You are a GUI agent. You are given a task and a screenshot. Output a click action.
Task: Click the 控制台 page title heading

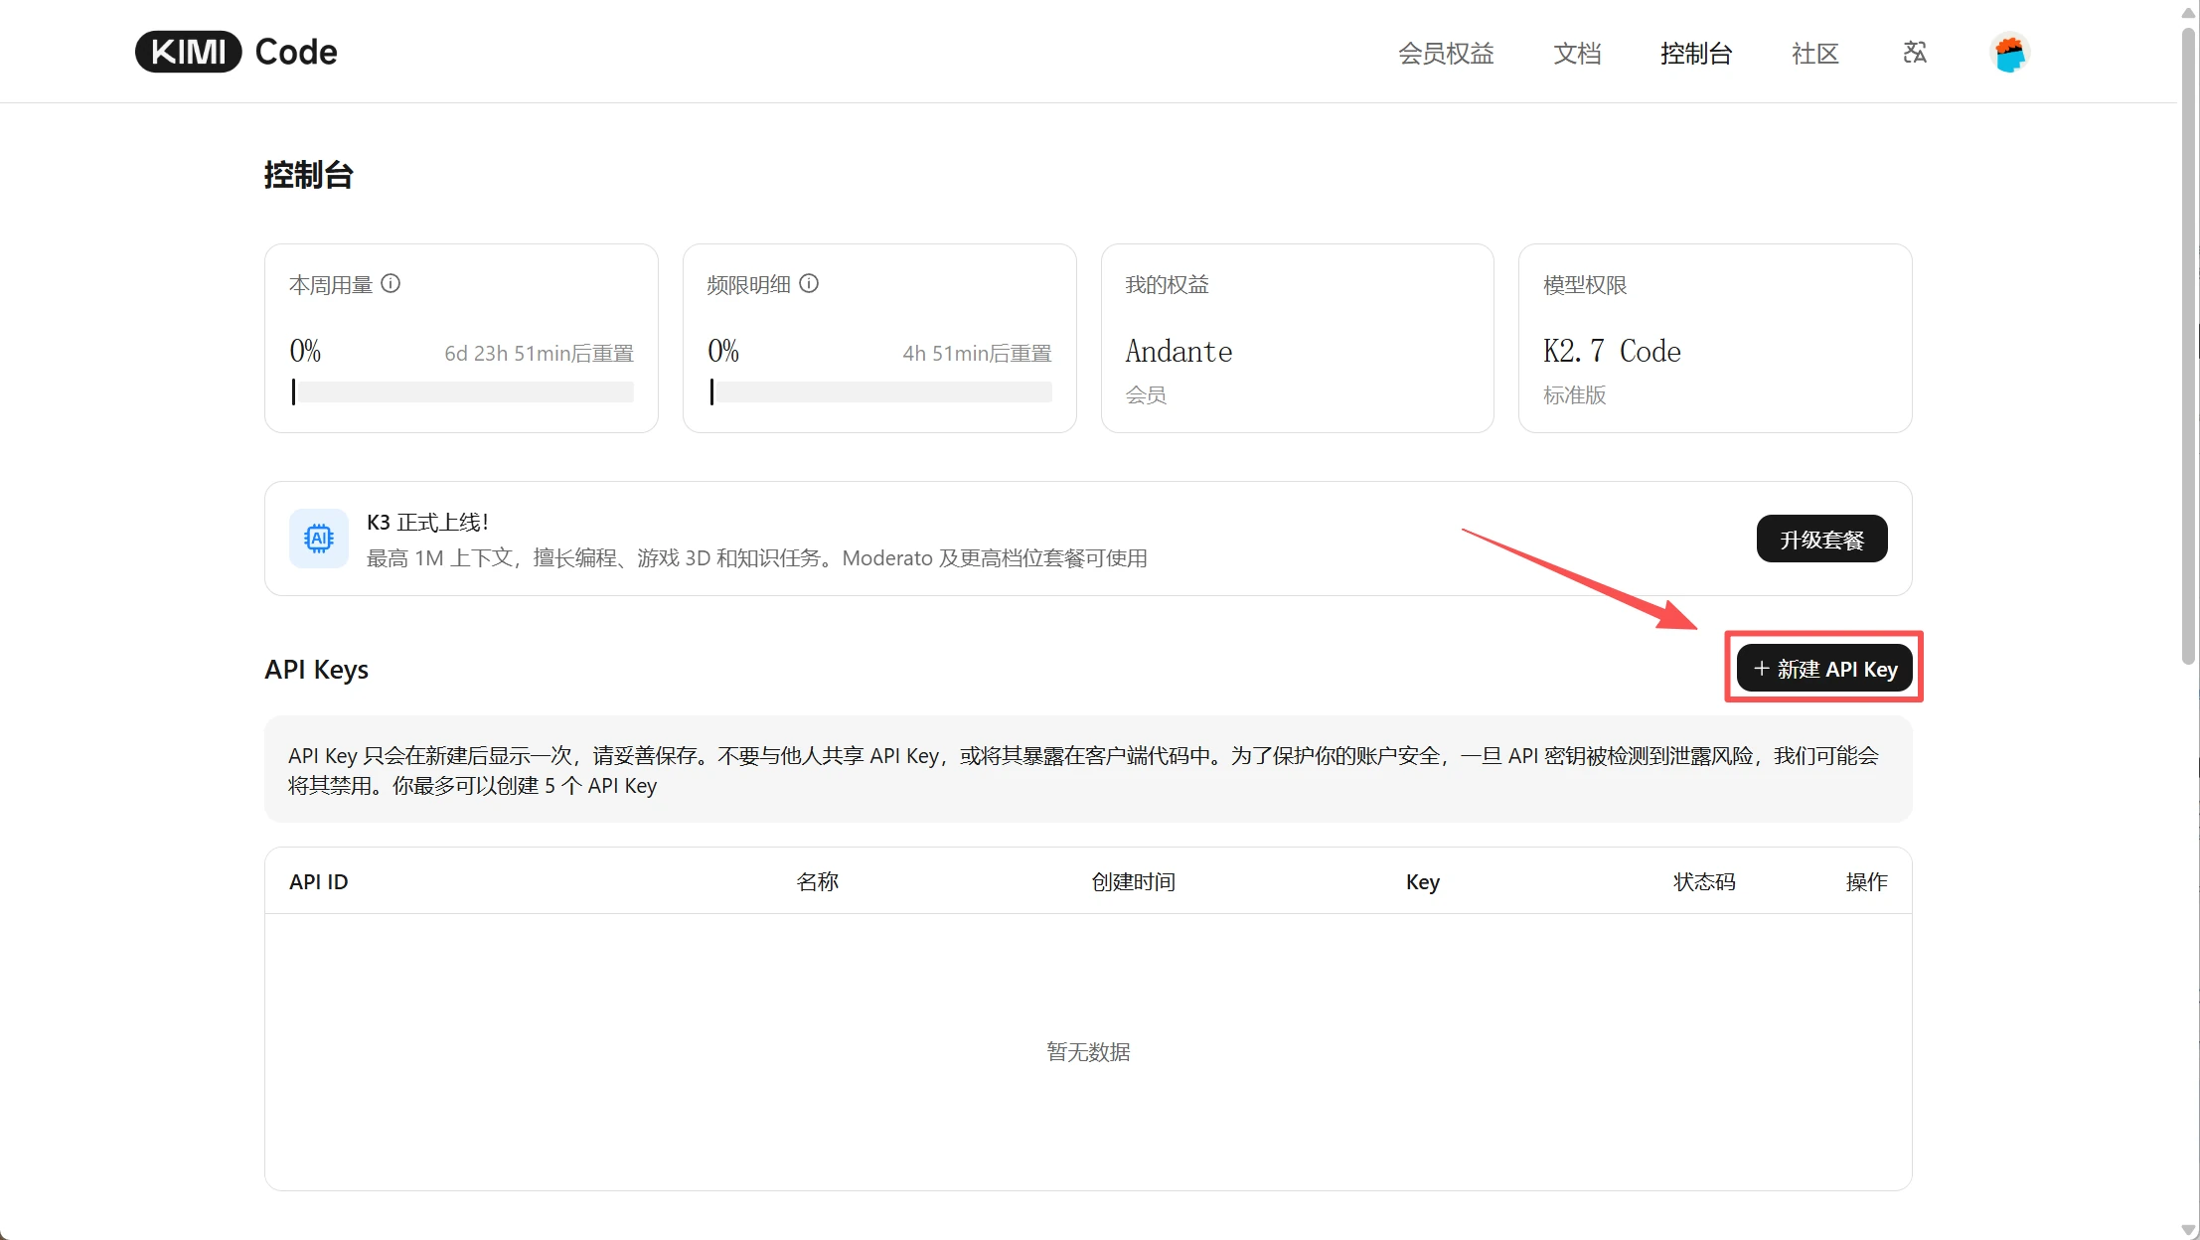pos(308,175)
